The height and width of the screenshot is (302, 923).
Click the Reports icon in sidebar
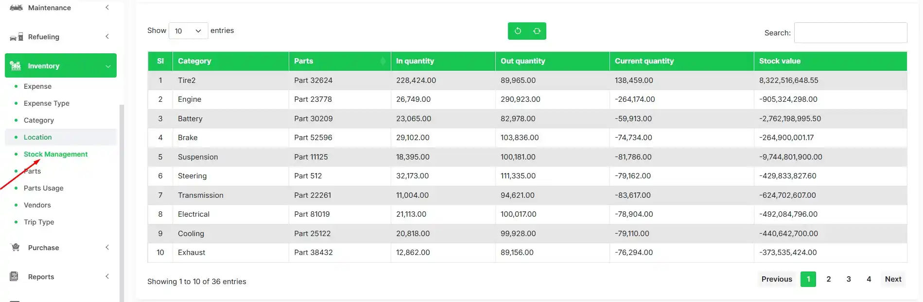(15, 276)
